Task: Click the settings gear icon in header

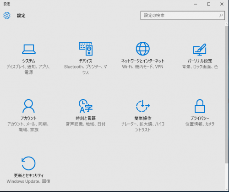Action: [x=7, y=16]
